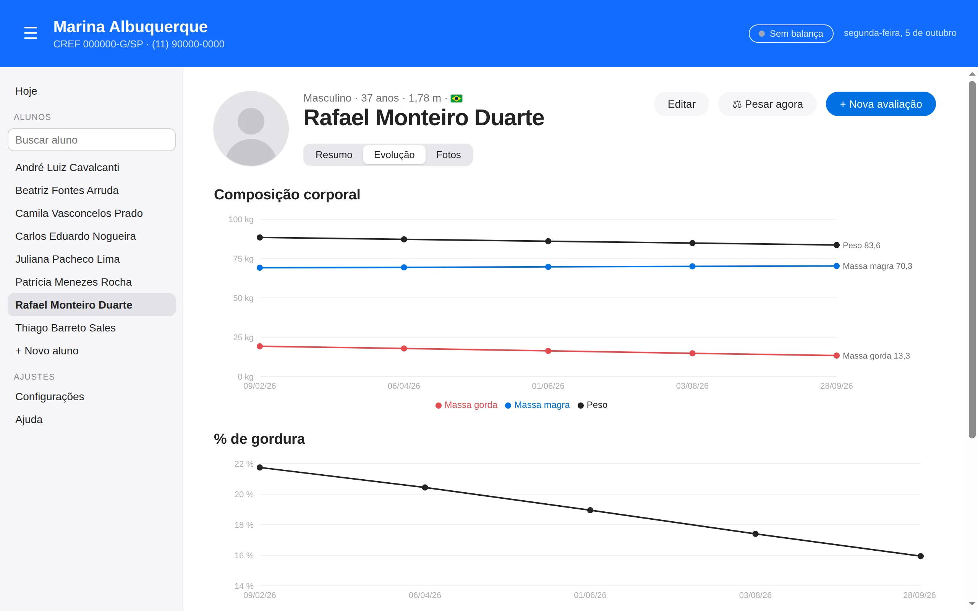Image resolution: width=978 pixels, height=611 pixels.
Task: Click the scrollbar up arrow
Action: [972, 74]
